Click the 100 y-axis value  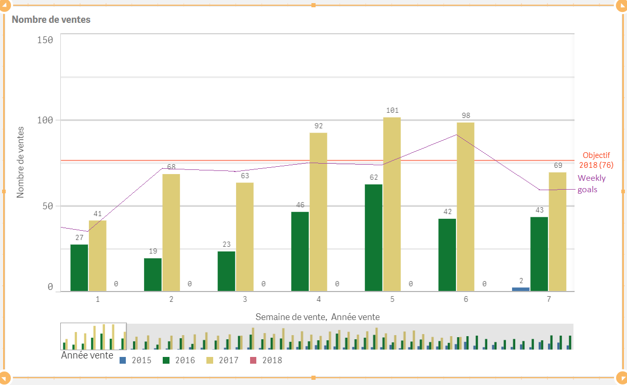46,120
